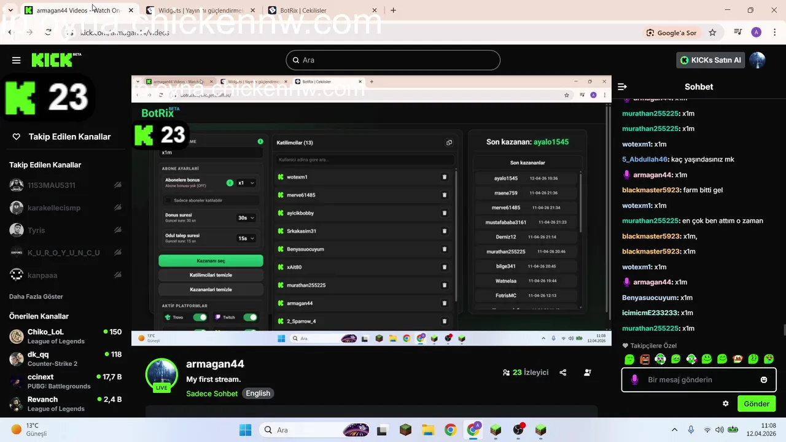Open File Explorer from the taskbar
The width and height of the screenshot is (786, 442).
tap(428, 430)
